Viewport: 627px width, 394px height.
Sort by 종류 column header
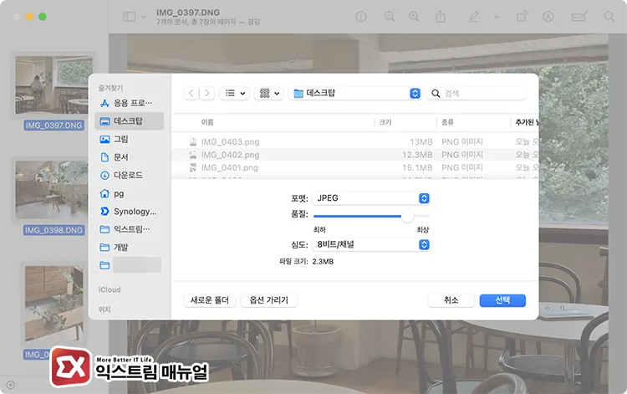[447, 122]
